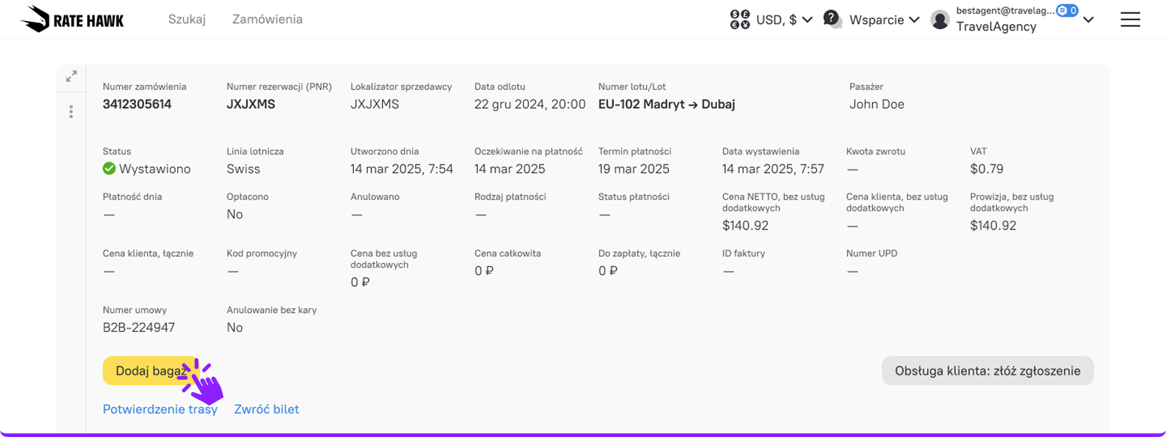Expand the order card with arrows icon
The image size is (1166, 437).
click(x=71, y=76)
